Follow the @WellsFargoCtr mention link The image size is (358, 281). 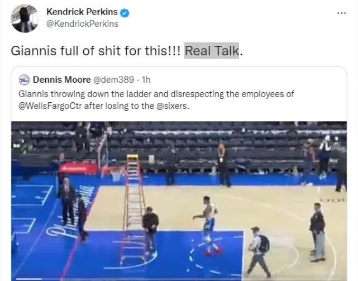(x=50, y=106)
